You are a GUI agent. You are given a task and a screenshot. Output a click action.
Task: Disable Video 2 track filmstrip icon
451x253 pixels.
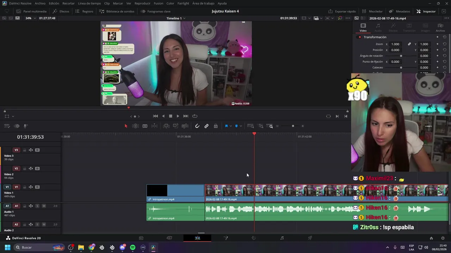[37, 169]
